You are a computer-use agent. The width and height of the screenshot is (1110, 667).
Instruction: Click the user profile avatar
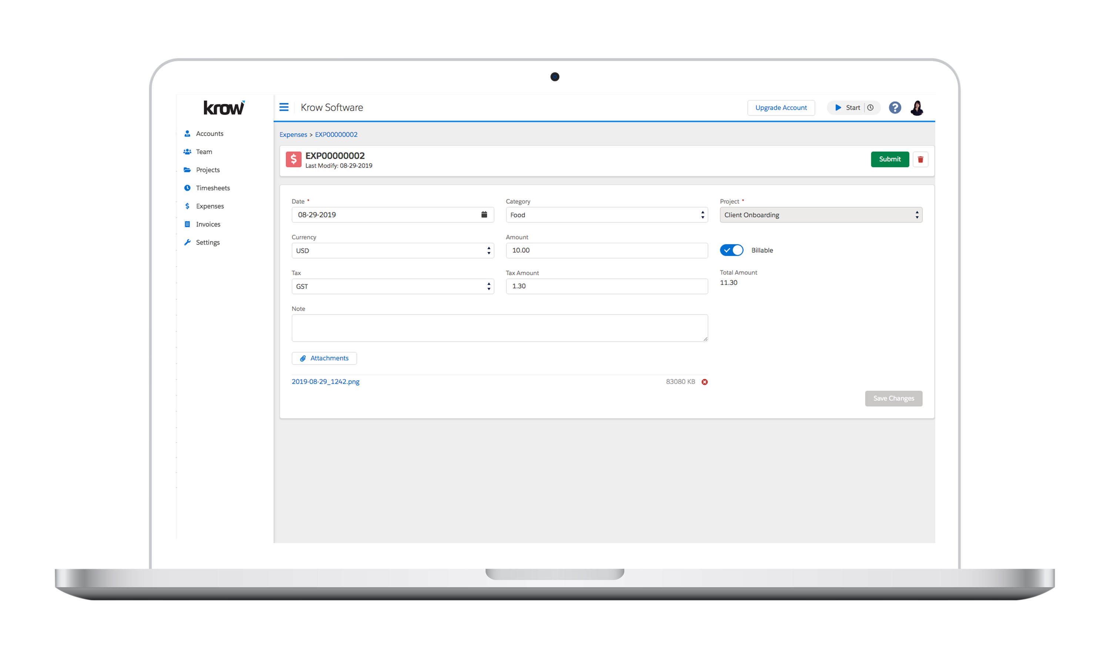point(917,108)
